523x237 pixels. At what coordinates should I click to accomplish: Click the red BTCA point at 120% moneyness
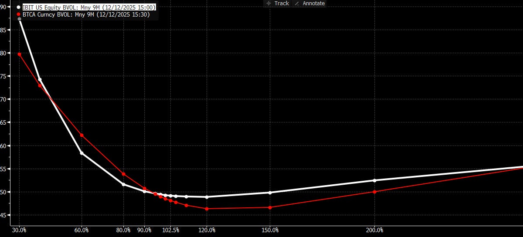click(207, 209)
